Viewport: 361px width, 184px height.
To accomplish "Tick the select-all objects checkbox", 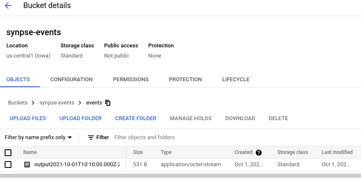I will [8, 153].
